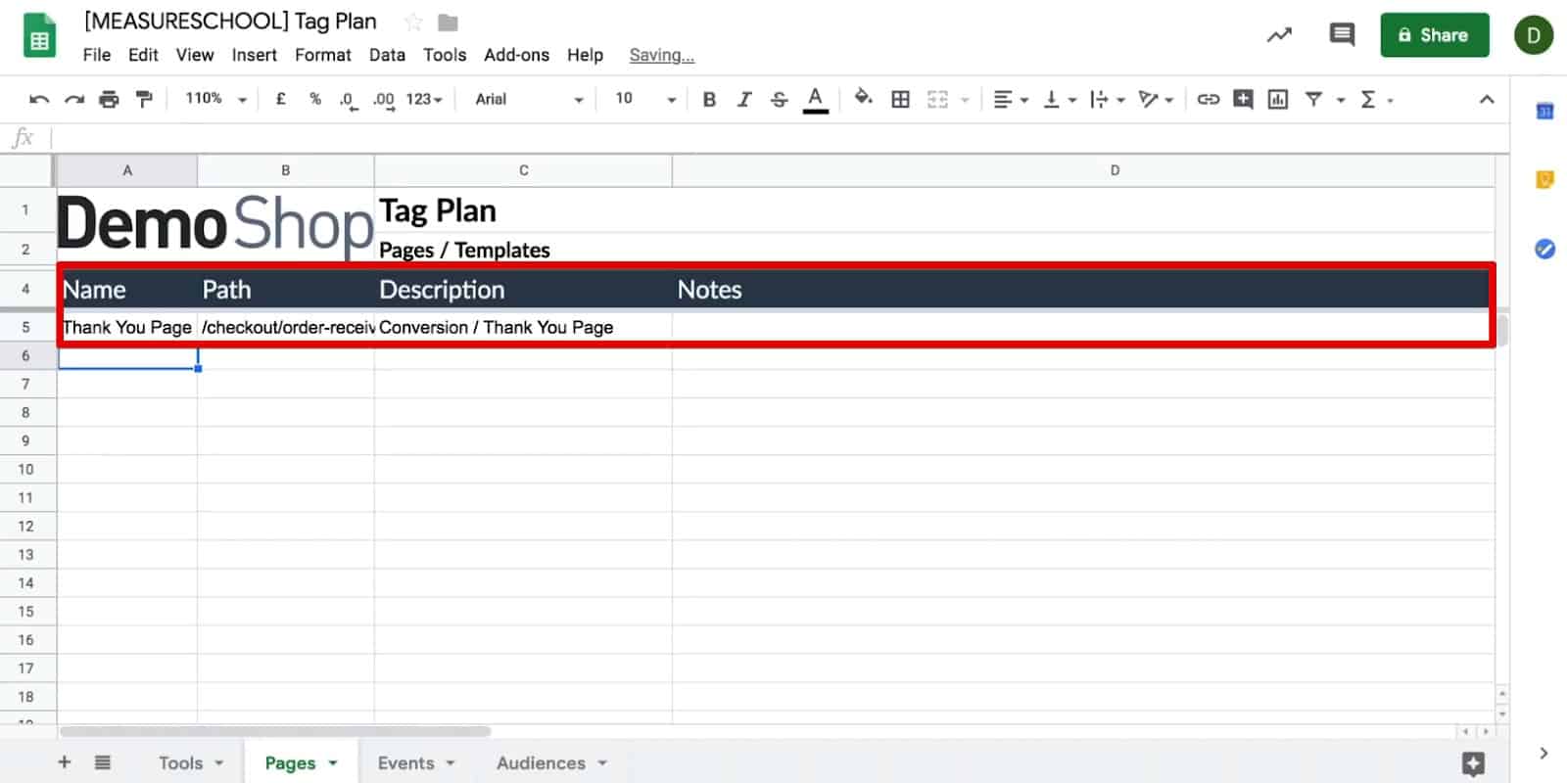Open the zoom level dropdown

[215, 99]
